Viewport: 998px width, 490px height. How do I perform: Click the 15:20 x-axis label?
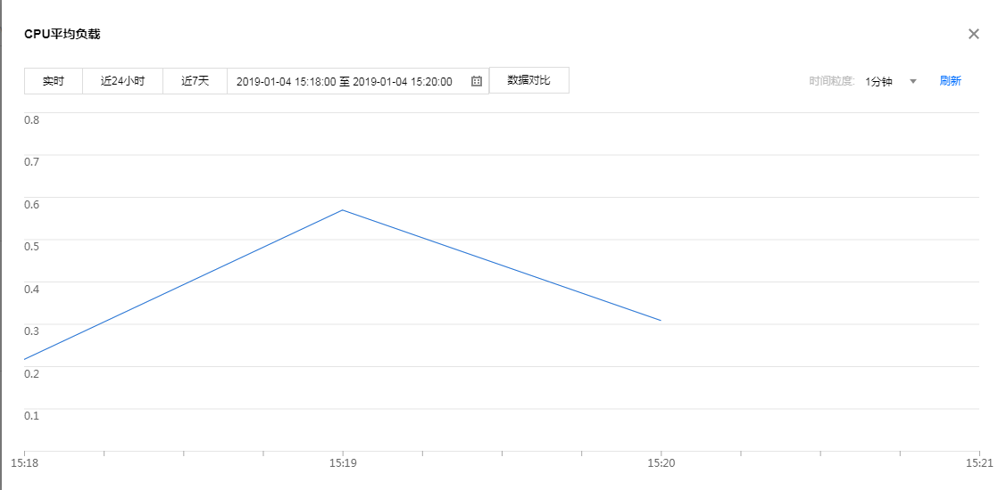tap(661, 463)
